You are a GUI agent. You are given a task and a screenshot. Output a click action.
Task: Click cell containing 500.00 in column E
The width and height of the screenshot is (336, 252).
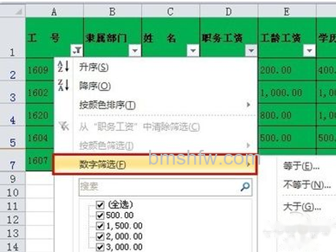coord(287,137)
